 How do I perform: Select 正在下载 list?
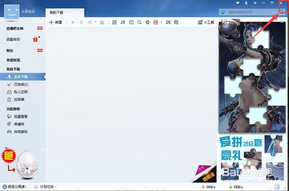(23, 77)
